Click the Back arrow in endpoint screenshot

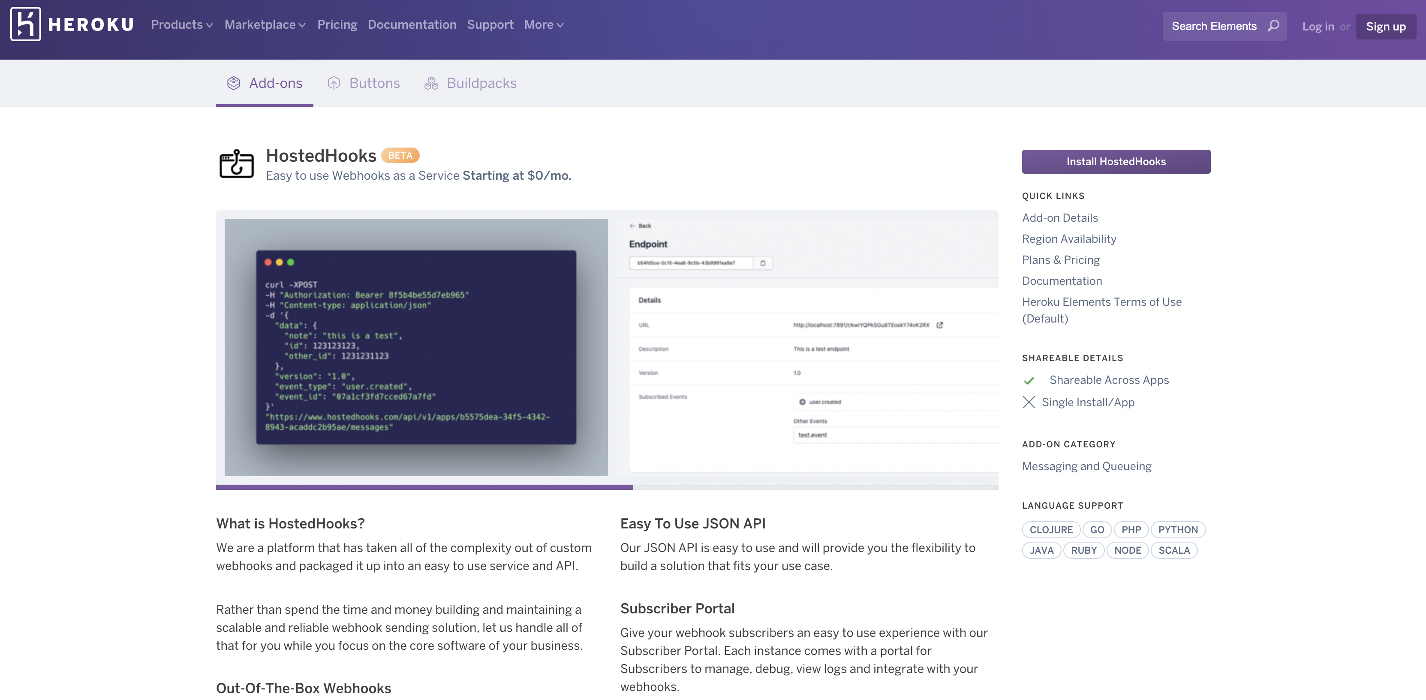pyautogui.click(x=632, y=226)
